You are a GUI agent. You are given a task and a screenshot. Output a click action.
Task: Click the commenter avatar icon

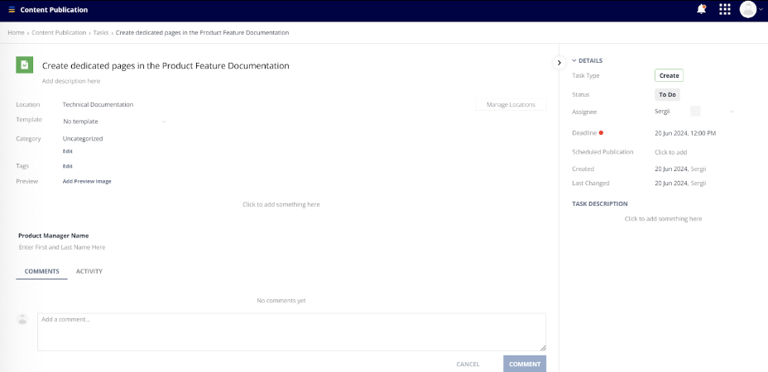(22, 319)
